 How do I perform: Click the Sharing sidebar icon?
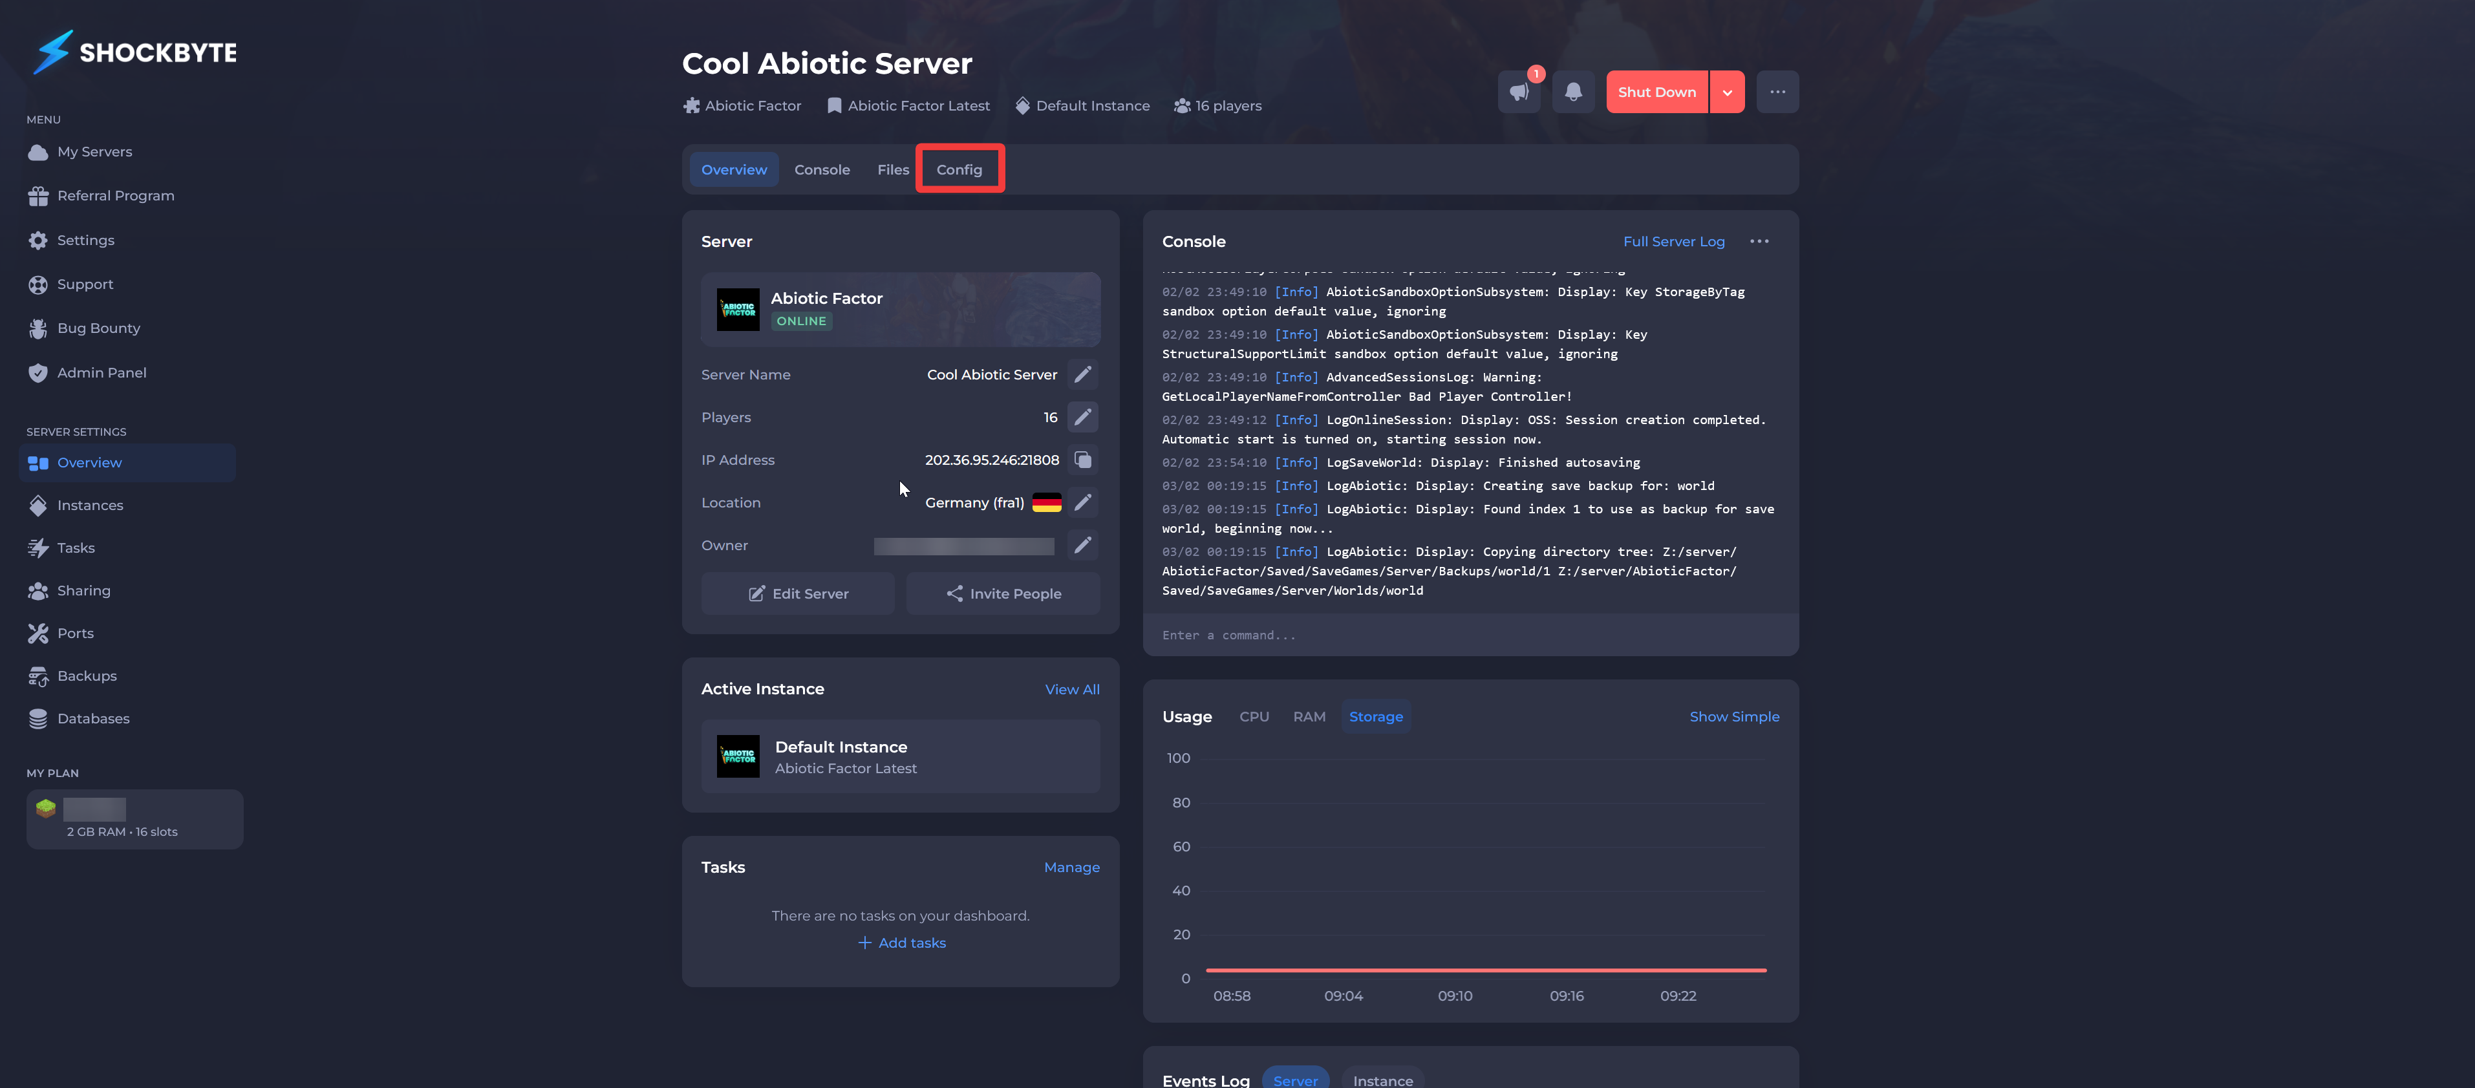[37, 591]
